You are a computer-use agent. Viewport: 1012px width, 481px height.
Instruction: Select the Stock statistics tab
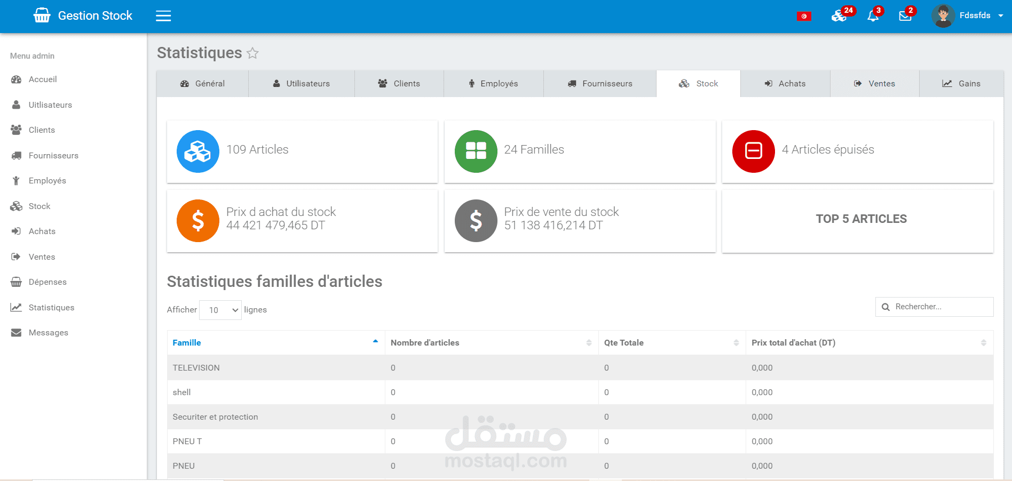point(698,84)
